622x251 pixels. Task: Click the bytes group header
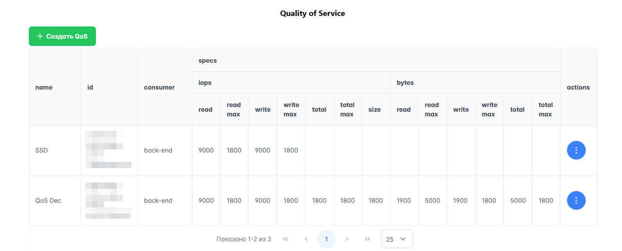point(405,83)
